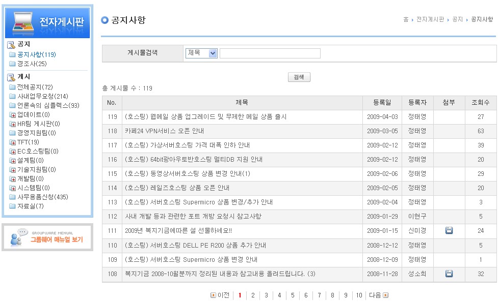The width and height of the screenshot is (499, 302).
Task: Click the 게시 section header icon
Action: tap(11, 77)
